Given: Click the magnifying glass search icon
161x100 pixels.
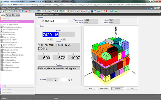Looking at the screenshot, I should pos(50,11).
